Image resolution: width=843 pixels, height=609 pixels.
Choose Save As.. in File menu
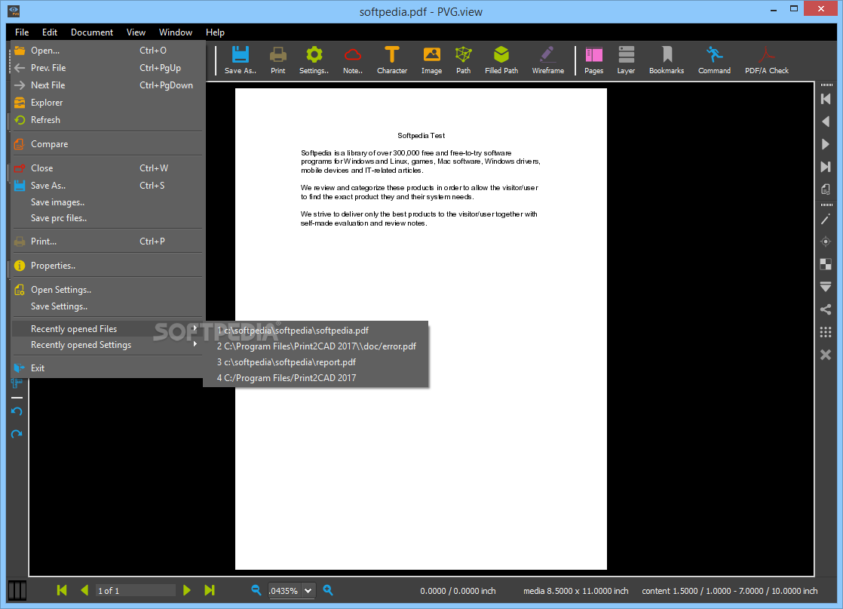point(108,186)
